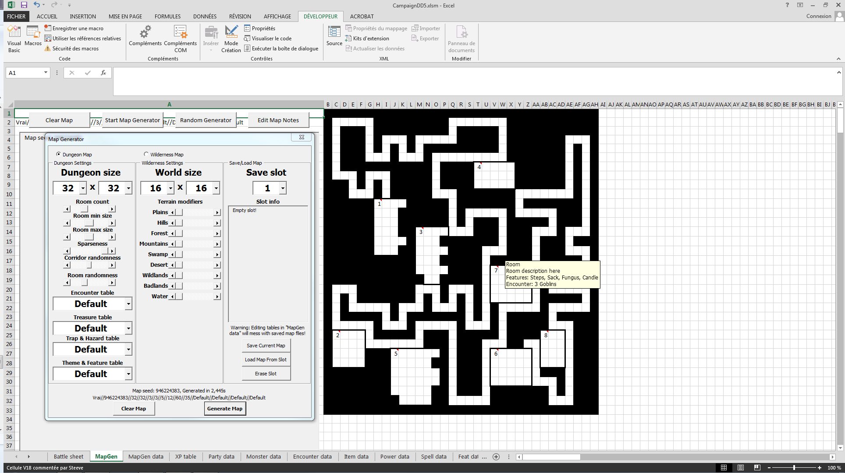Open control Propriétés
The image size is (845, 473).
point(259,28)
